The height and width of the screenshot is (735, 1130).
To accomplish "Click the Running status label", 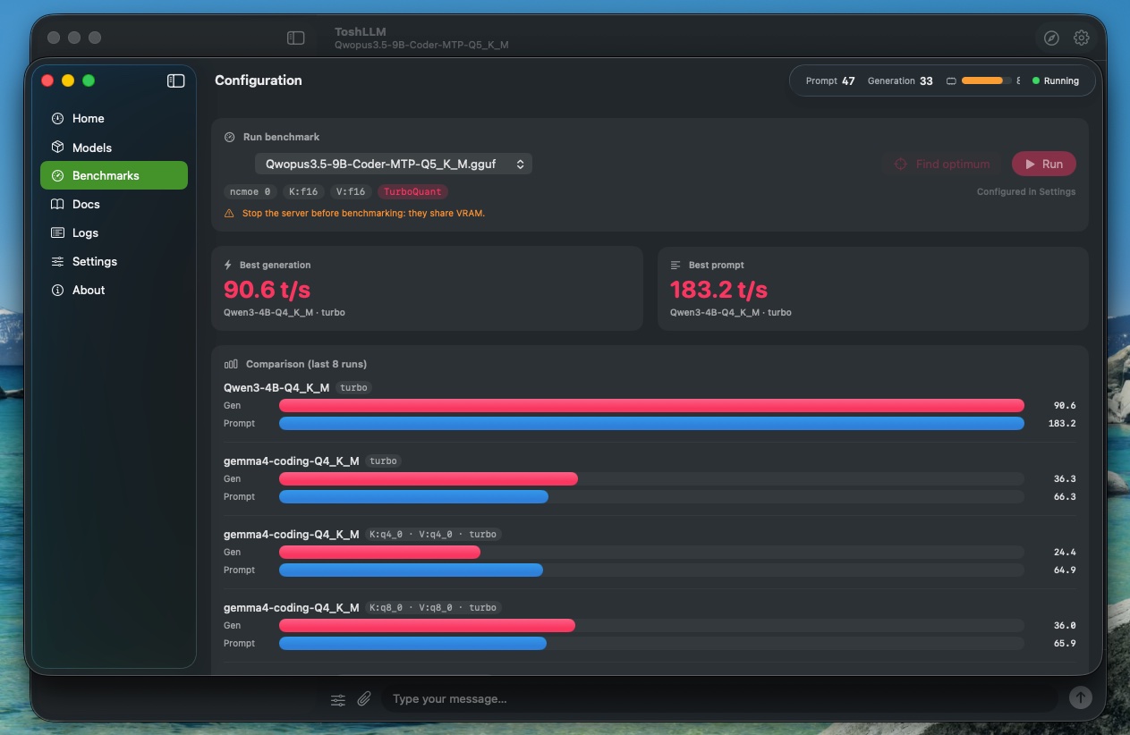I will [1061, 80].
